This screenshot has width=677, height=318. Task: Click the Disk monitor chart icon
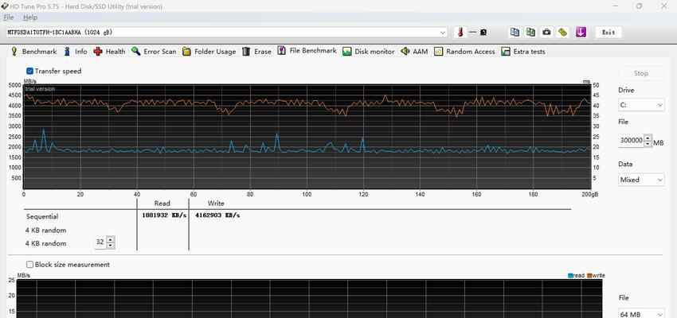pyautogui.click(x=346, y=51)
